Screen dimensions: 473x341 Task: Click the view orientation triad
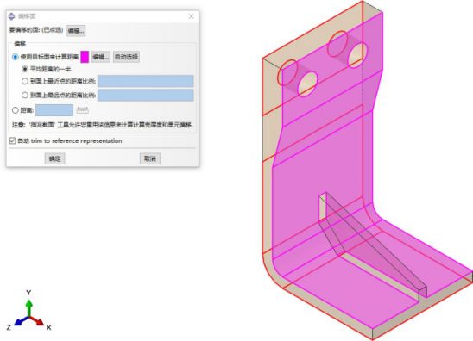click(28, 312)
